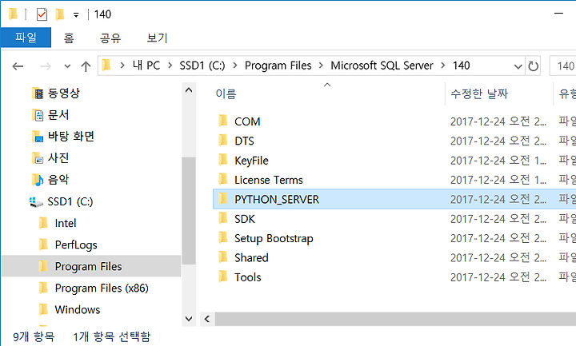The width and height of the screenshot is (576, 346).
Task: Select Windows folder in navigation tree
Action: click(x=78, y=310)
